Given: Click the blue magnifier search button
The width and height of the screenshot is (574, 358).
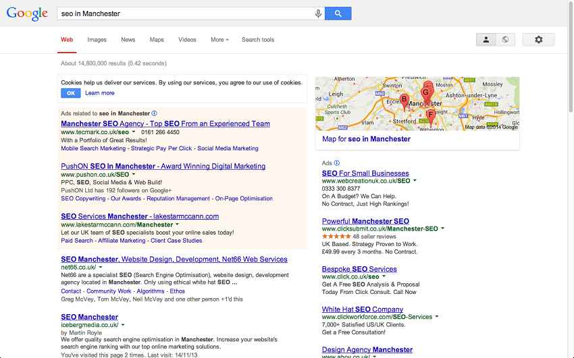Looking at the screenshot, I should coord(338,13).
